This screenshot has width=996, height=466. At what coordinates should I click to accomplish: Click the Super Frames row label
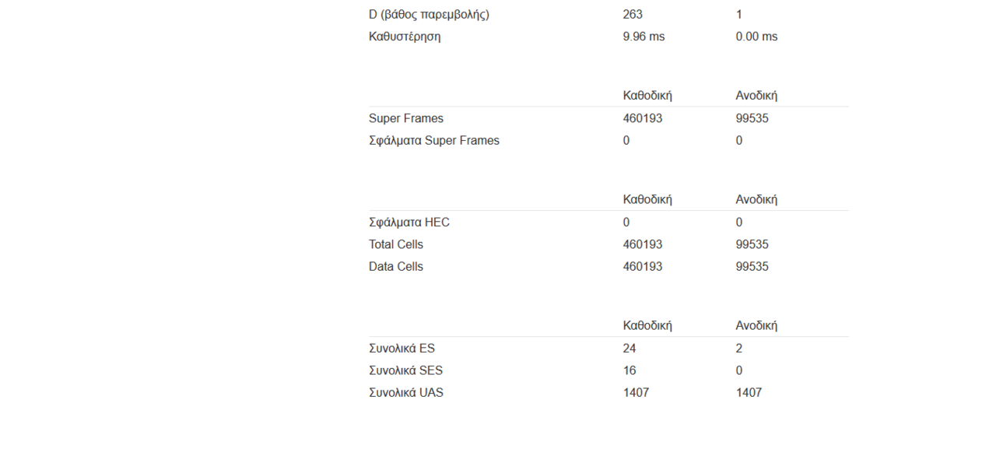pyautogui.click(x=406, y=118)
